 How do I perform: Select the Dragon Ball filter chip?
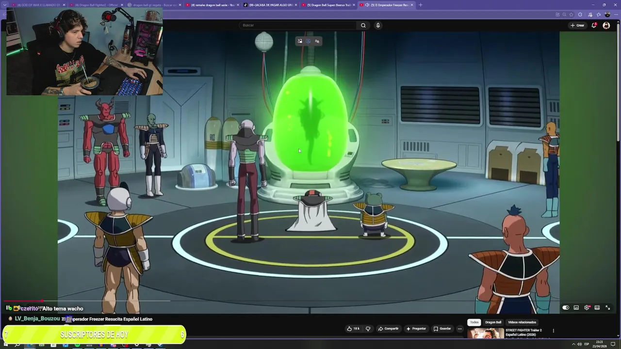coord(493,322)
